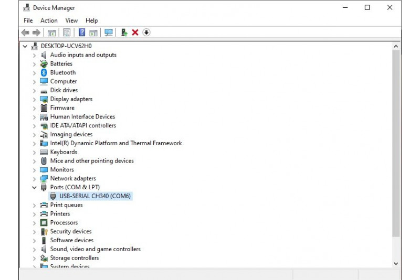Click the Firmware chip icon
The height and width of the screenshot is (280, 420).
coord(44,108)
